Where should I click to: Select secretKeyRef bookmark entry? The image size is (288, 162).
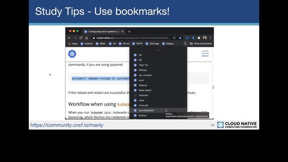pos(158,110)
